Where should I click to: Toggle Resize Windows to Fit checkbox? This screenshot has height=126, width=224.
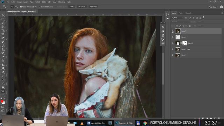21,7
